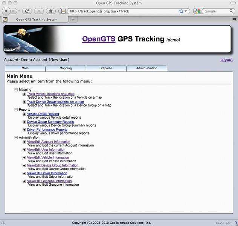This screenshot has width=238, height=226.
Task: Click bullet icon beside View/Edit Driver Information
Action: pos(24,174)
